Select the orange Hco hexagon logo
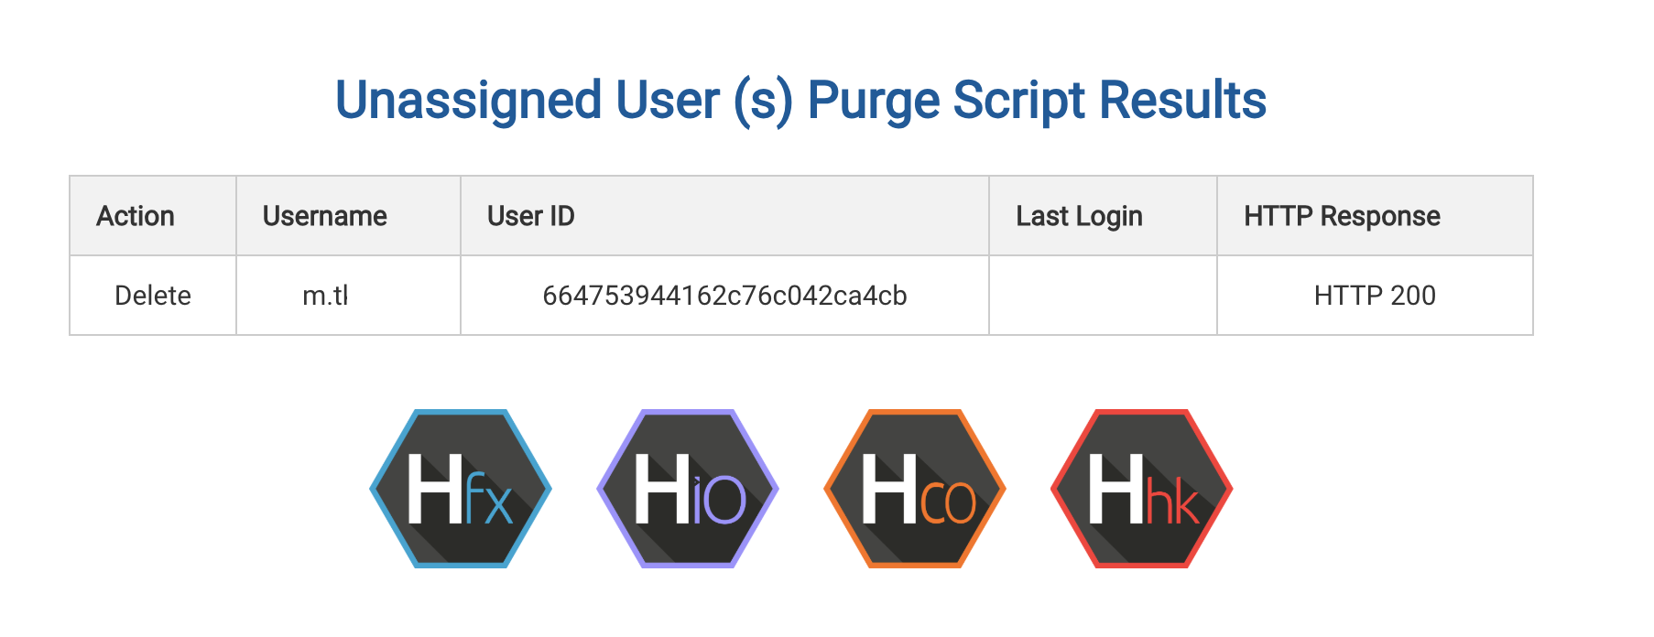Viewport: 1654px width, 637px height. [914, 489]
